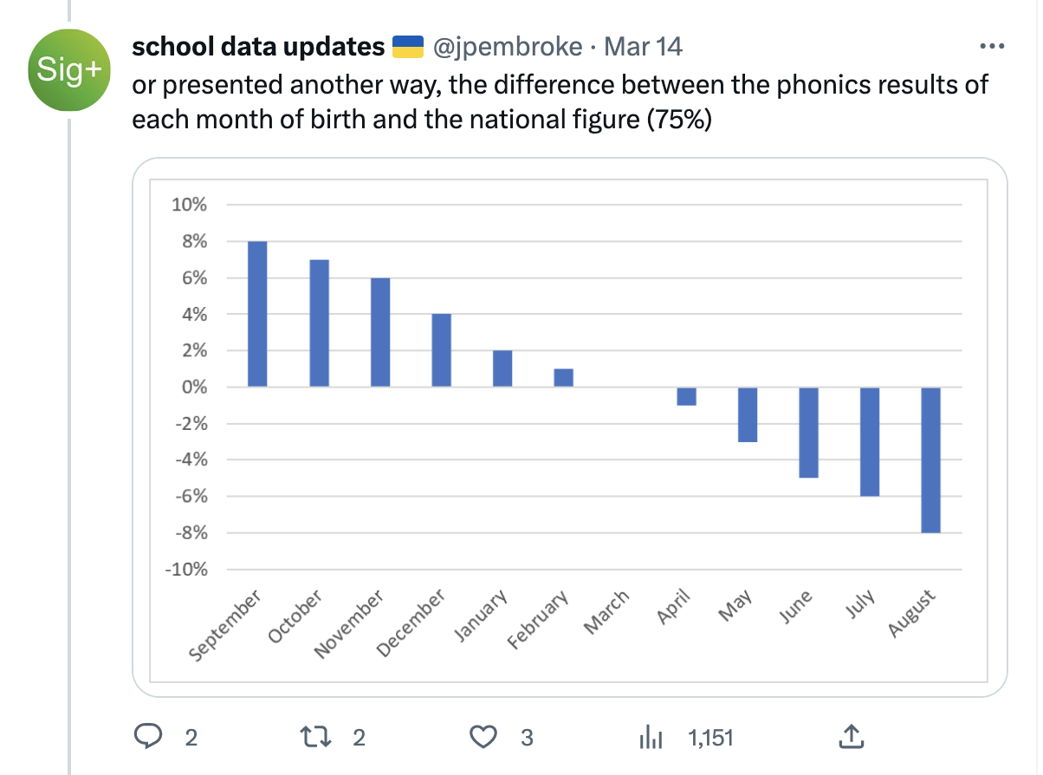1043x775 pixels.
Task: Click the November bar in the chart
Action: point(380,332)
